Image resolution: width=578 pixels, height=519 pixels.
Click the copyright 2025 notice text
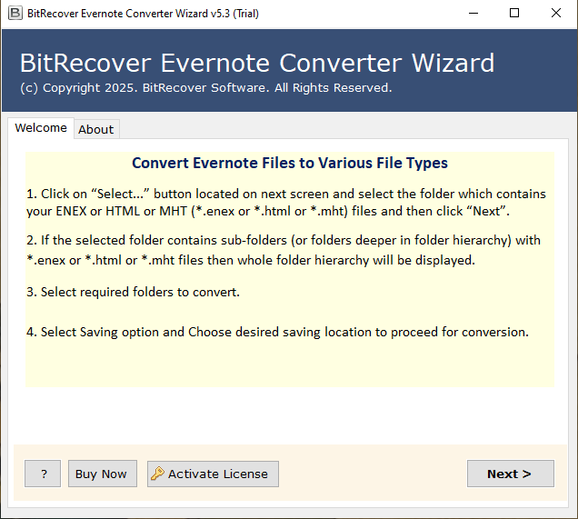coord(205,88)
